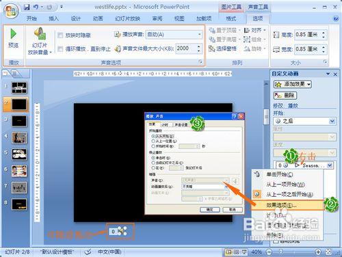
Task: Zoom in with the plus button
Action: click(318, 252)
